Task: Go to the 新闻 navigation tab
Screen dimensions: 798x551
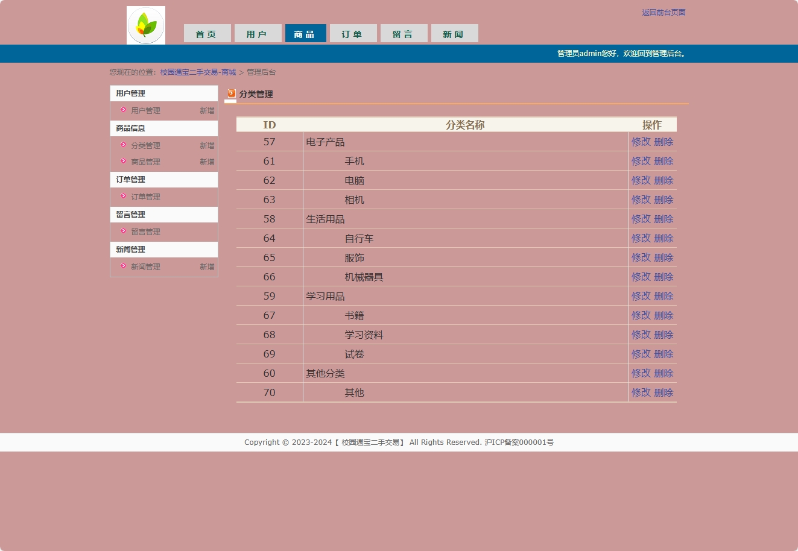Action: tap(454, 34)
